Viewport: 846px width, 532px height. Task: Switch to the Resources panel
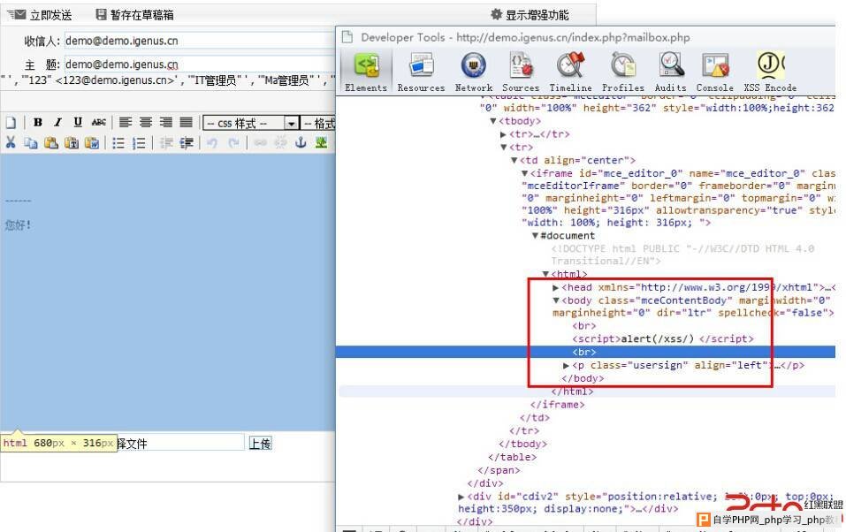point(421,72)
